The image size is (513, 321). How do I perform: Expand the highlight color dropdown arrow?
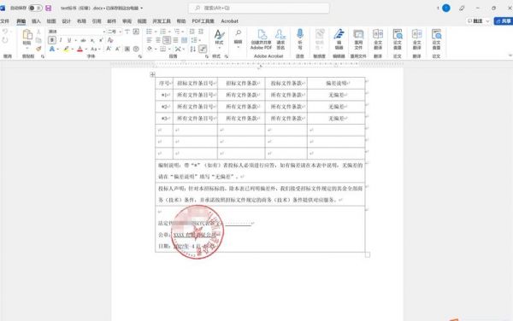(73, 50)
